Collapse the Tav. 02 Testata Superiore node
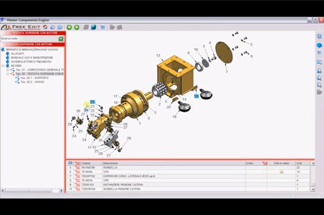Image resolution: width=324 pixels, height=215 pixels. pyautogui.click(x=8, y=74)
